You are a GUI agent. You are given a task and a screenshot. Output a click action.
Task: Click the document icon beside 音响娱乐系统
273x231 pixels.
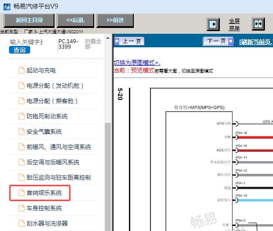point(22,193)
